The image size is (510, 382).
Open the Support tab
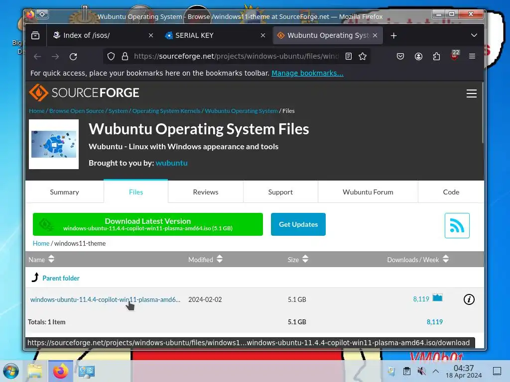(x=280, y=192)
